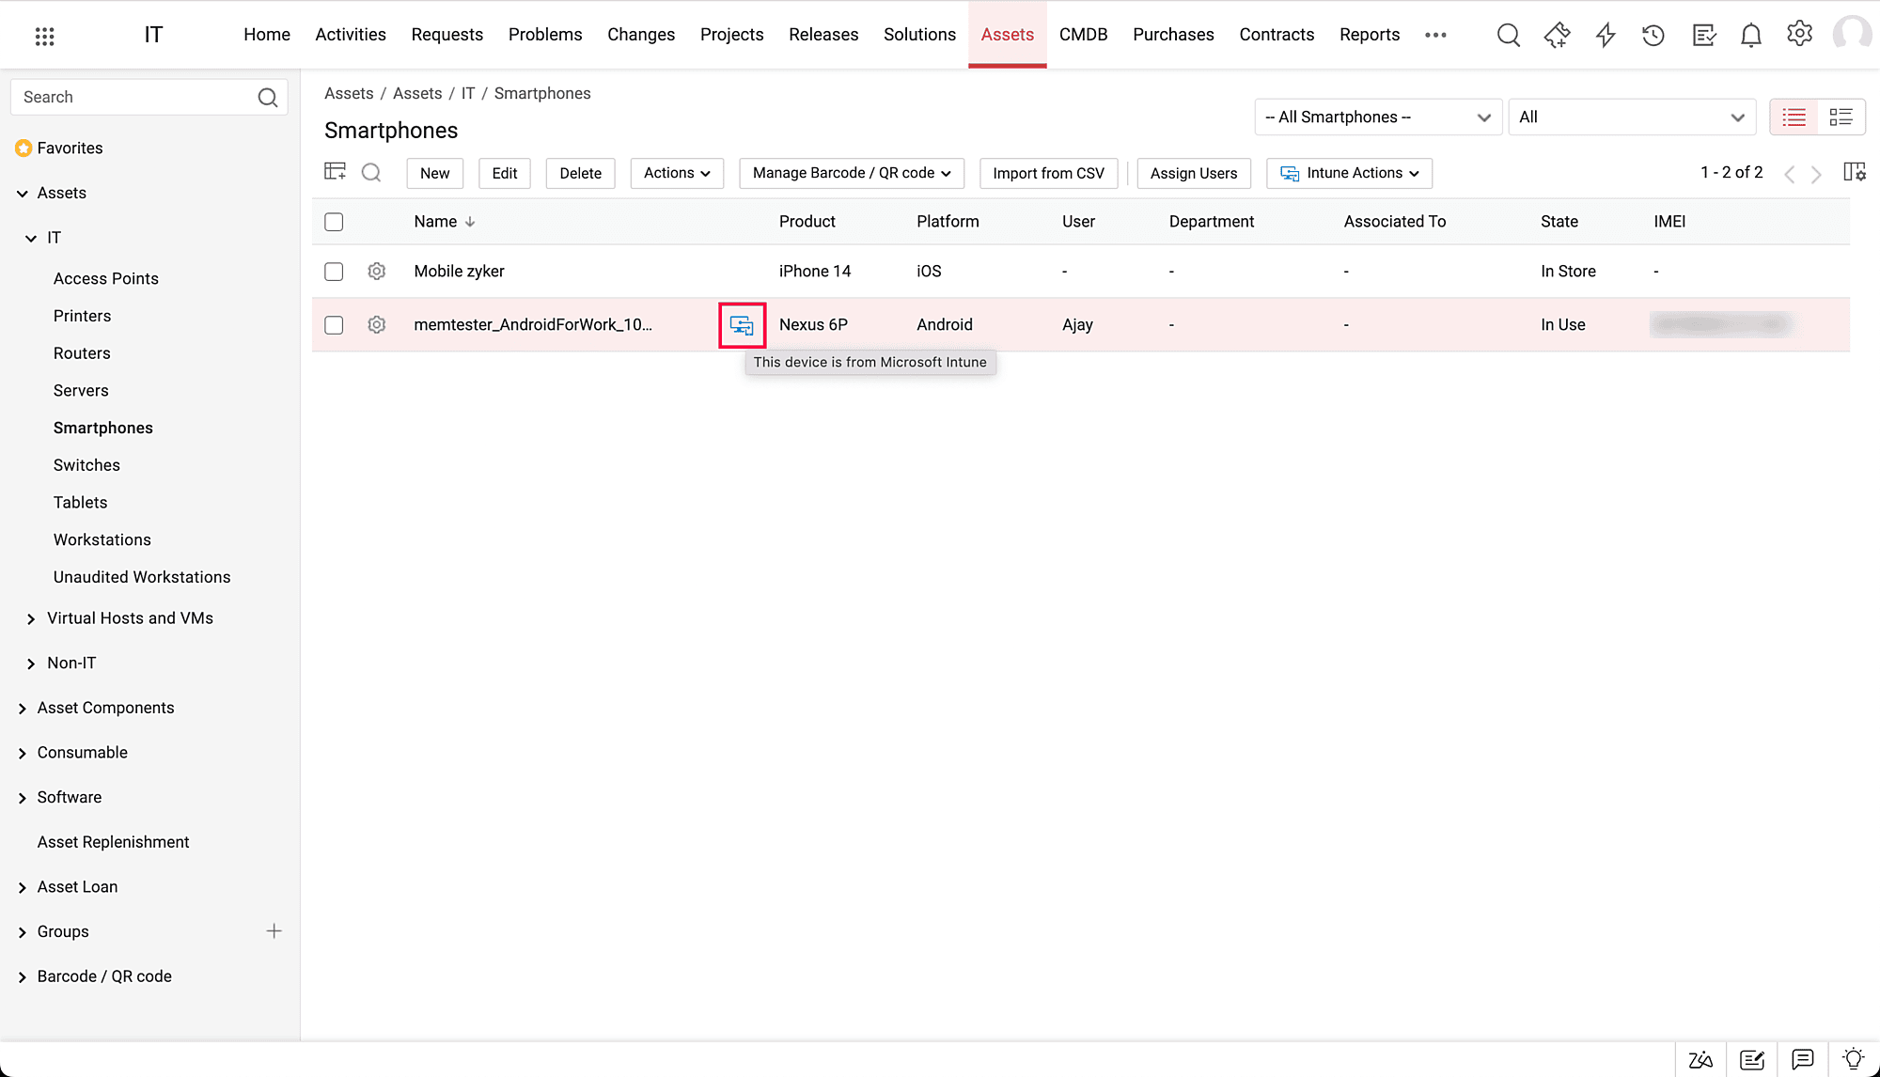Open the Intune Actions dropdown

click(x=1349, y=173)
